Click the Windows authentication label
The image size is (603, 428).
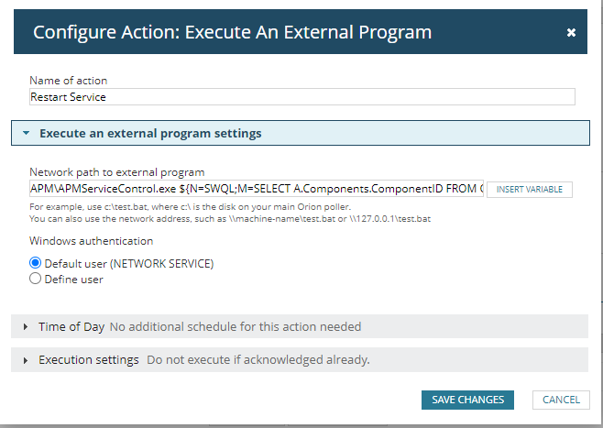tap(91, 241)
